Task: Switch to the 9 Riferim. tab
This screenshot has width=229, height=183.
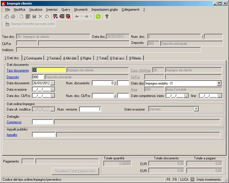Action: tap(135, 58)
